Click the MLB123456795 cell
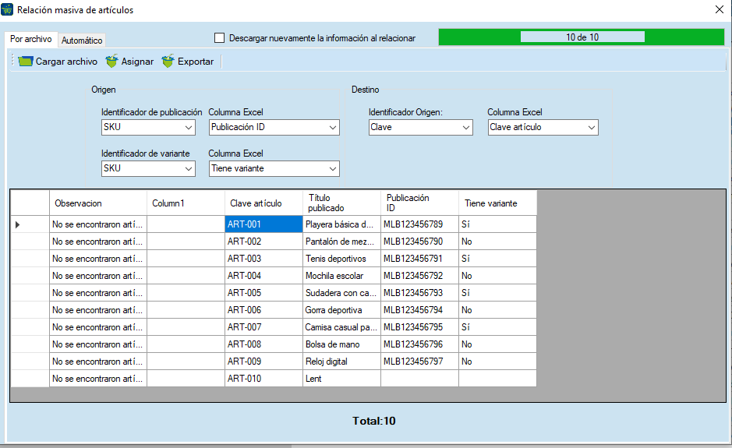732x448 pixels. pyautogui.click(x=419, y=327)
